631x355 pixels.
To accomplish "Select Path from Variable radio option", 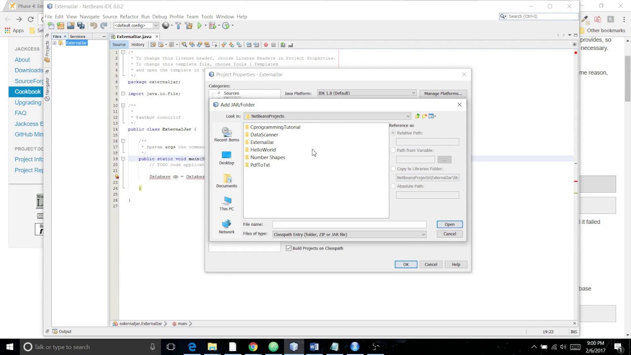I will [393, 150].
